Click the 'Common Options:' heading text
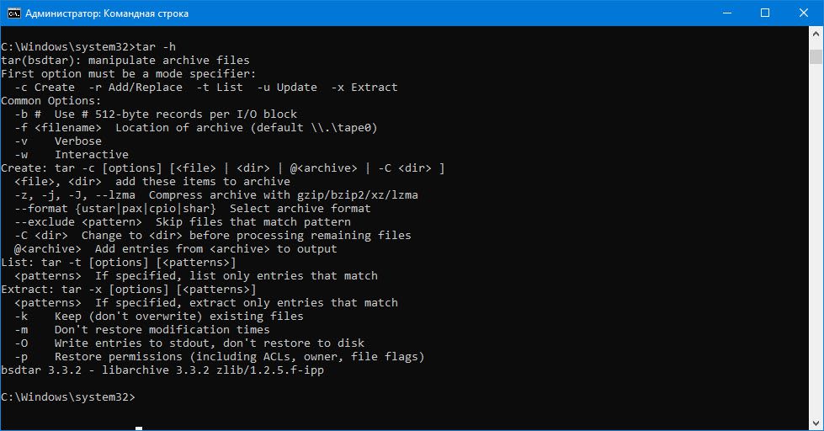Viewport: 824px width, 431px height. click(51, 101)
